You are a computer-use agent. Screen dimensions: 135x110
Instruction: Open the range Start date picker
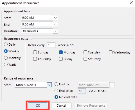(49, 85)
